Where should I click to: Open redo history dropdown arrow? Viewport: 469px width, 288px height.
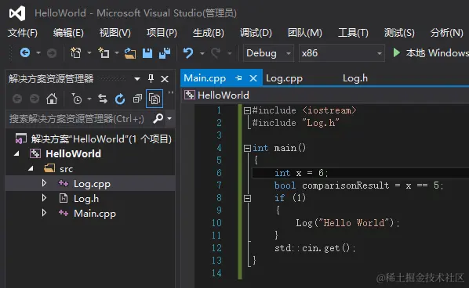(230, 53)
